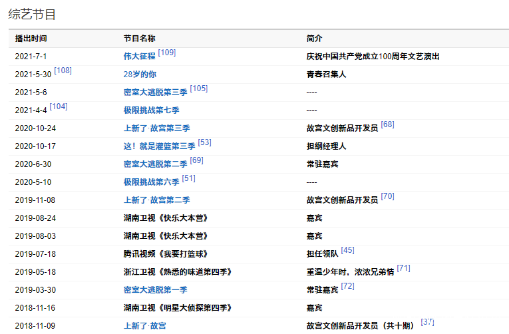Select the text 庆祝中国共产党成立100周年文艺演出

click(x=373, y=57)
